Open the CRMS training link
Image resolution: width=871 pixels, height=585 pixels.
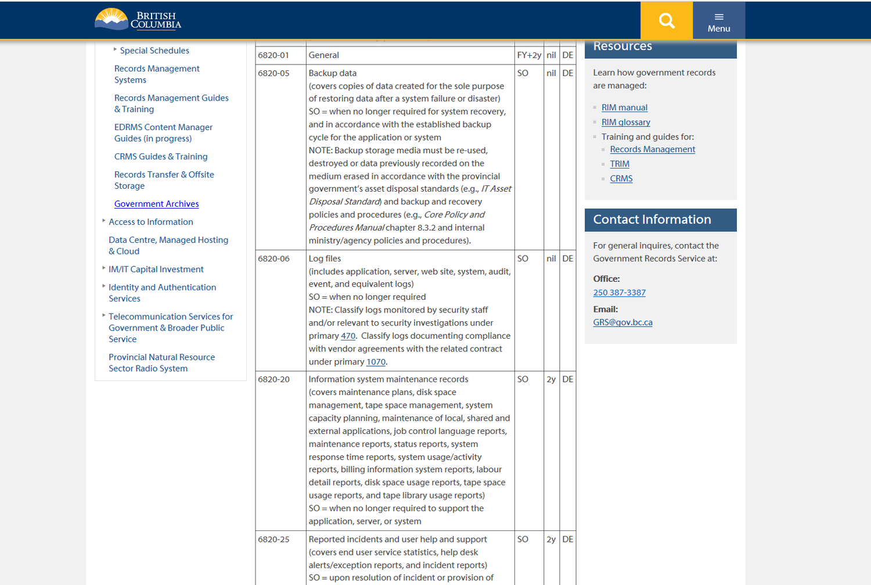(x=621, y=178)
